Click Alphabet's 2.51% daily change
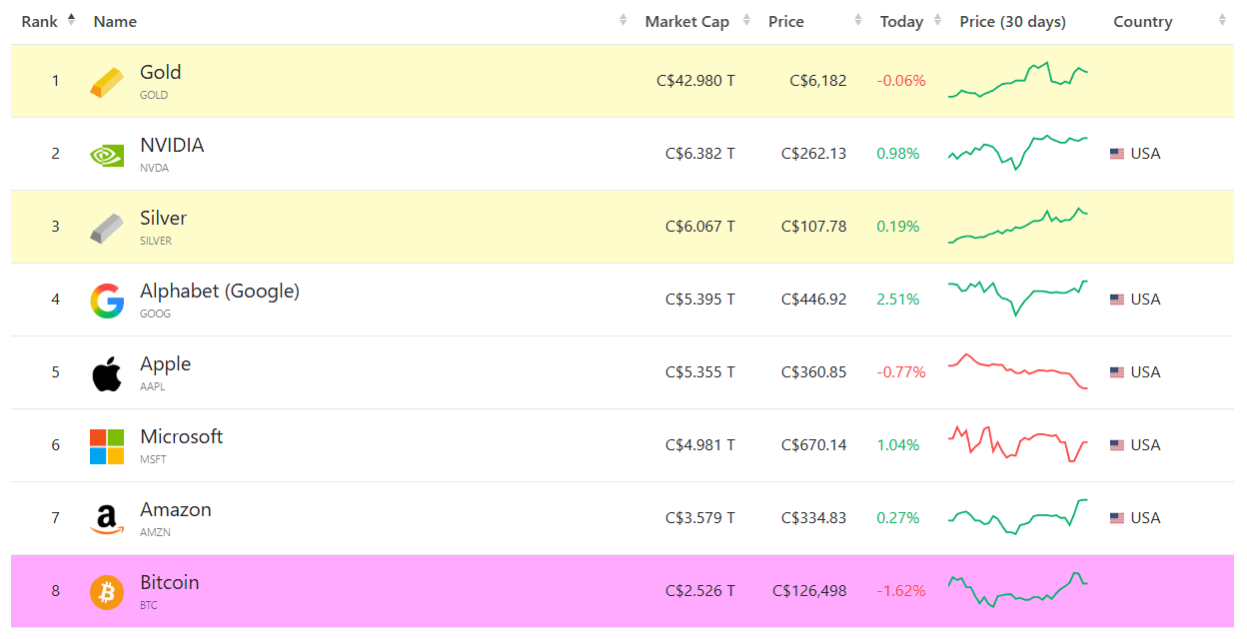This screenshot has width=1247, height=639. click(898, 300)
